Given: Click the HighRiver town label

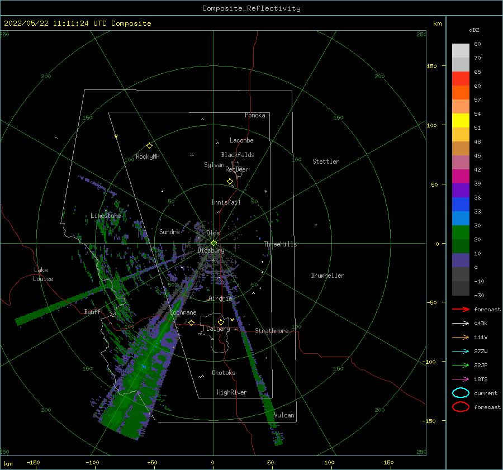Looking at the screenshot, I should [232, 392].
